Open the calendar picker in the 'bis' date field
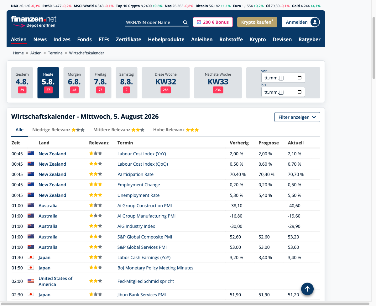The height and width of the screenshot is (306, 376). (299, 92)
